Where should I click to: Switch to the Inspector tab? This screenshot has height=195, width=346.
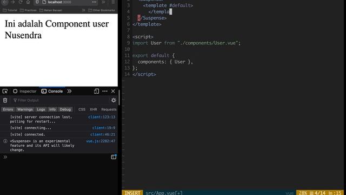(x=24, y=91)
